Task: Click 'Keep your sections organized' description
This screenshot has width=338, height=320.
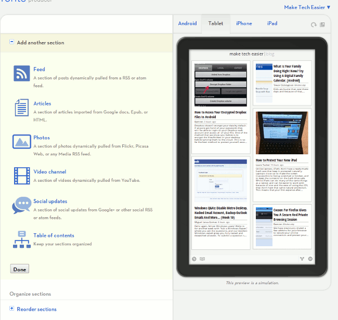Action: click(x=62, y=244)
